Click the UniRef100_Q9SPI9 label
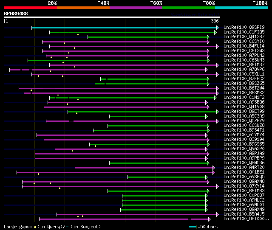 [244, 27]
